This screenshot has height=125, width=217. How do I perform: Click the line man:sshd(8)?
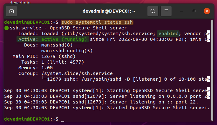pos(57,45)
